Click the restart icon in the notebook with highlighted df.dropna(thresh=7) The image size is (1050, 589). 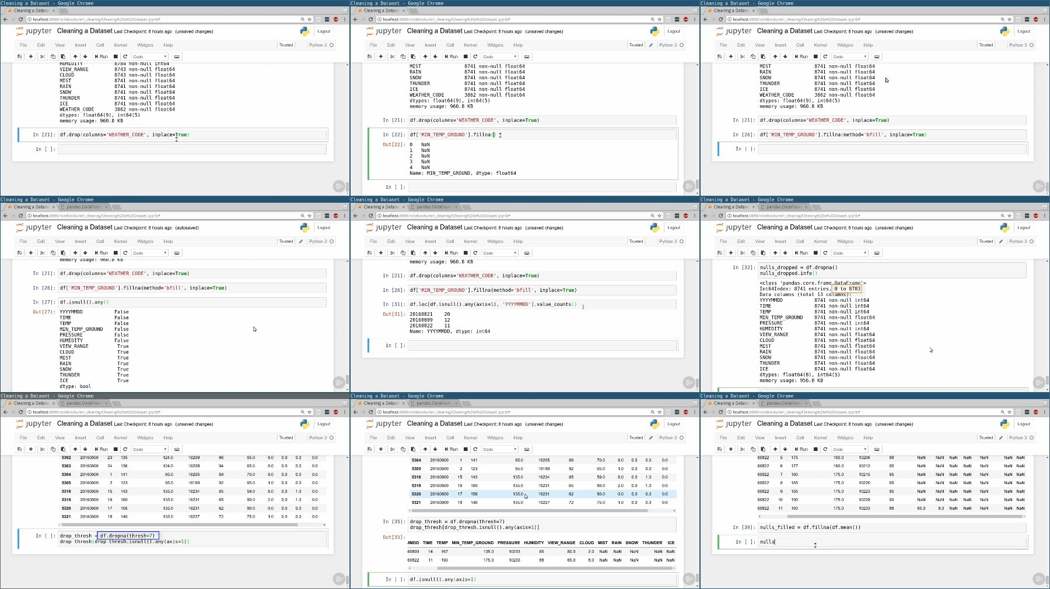point(125,449)
